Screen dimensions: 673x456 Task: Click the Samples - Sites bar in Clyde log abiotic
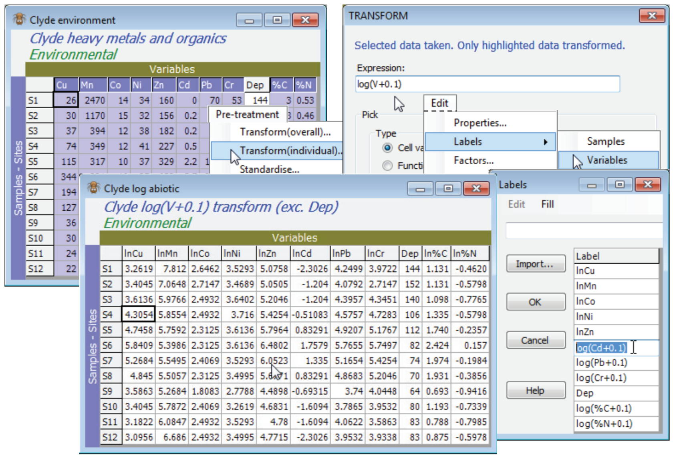click(93, 346)
